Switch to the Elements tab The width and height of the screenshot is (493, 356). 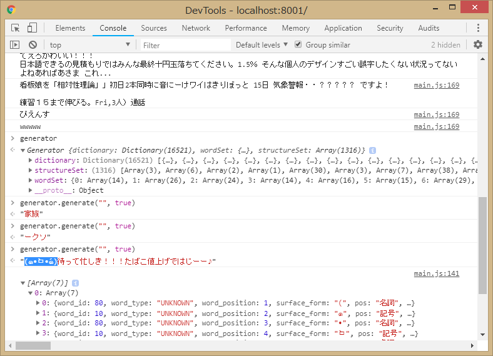(x=70, y=28)
